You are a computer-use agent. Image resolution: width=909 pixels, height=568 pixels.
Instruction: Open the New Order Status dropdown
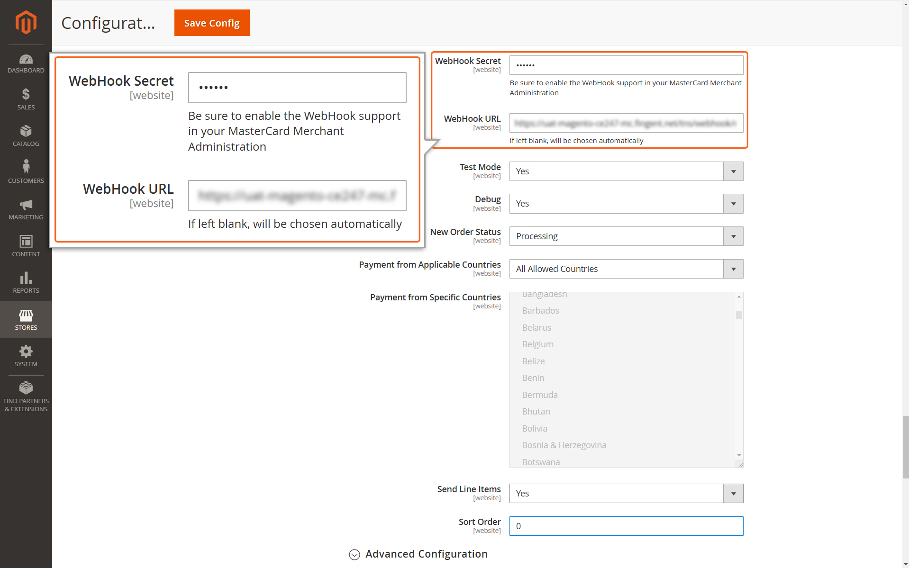coord(626,236)
